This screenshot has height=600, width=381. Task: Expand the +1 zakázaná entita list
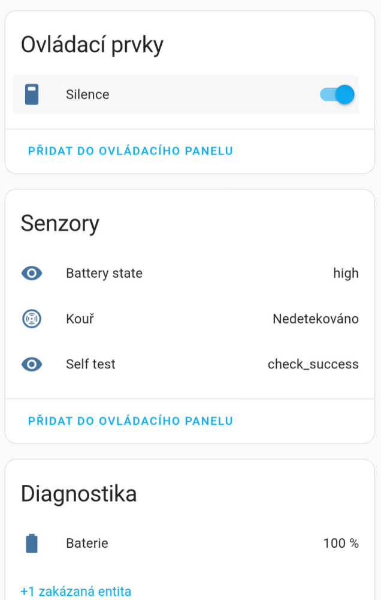(x=76, y=591)
